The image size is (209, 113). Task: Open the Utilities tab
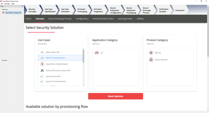click(x=140, y=19)
